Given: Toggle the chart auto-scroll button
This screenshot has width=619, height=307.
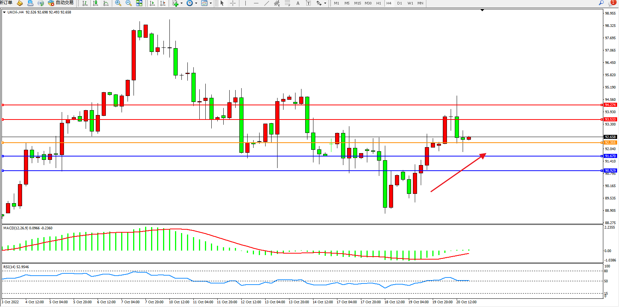Looking at the screenshot, I should [x=152, y=3].
